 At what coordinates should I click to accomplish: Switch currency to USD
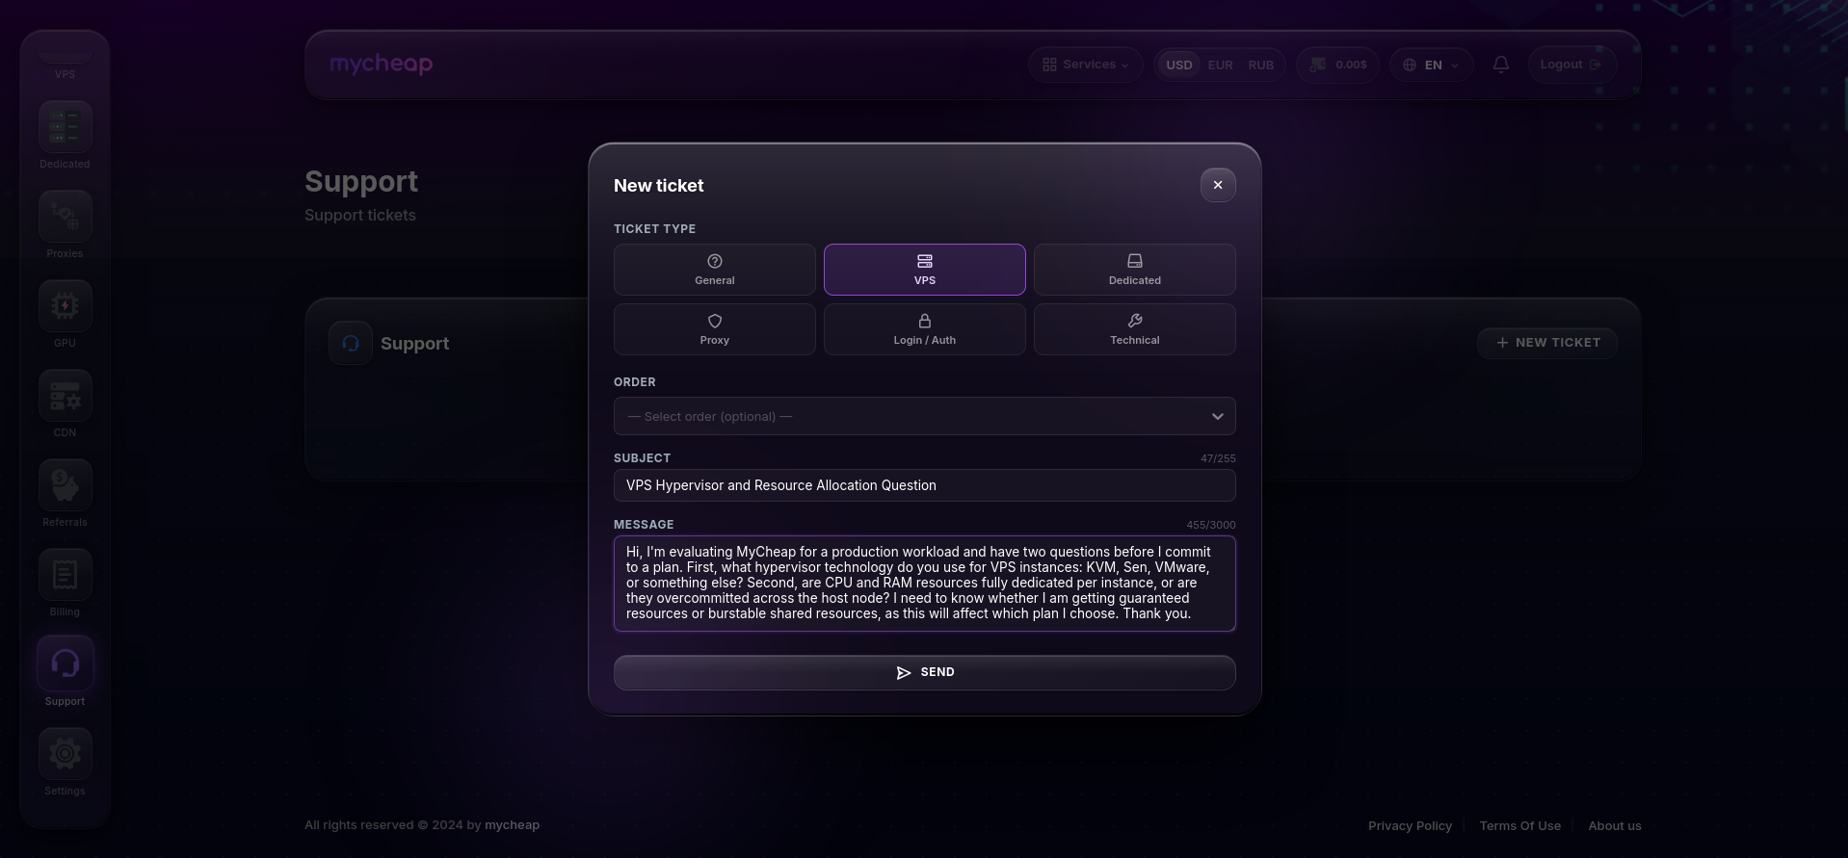[x=1179, y=65]
